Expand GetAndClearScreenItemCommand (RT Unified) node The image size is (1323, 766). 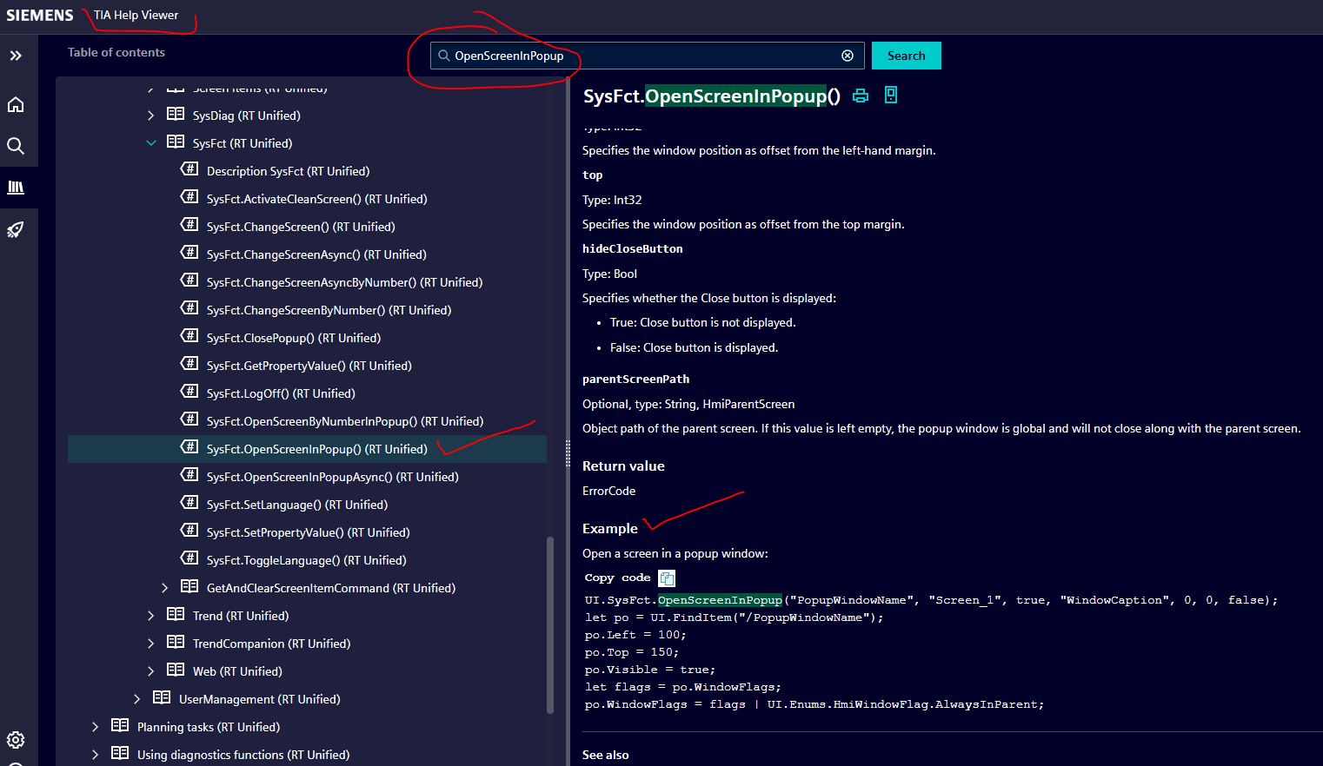pyautogui.click(x=164, y=588)
